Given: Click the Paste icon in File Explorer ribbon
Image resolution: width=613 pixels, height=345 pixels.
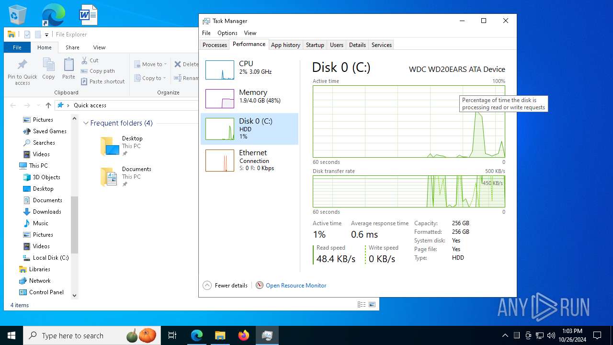Looking at the screenshot, I should pyautogui.click(x=68, y=69).
